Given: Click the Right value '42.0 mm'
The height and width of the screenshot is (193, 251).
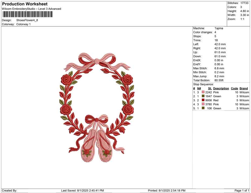Looking at the screenshot, I should click(220, 48).
